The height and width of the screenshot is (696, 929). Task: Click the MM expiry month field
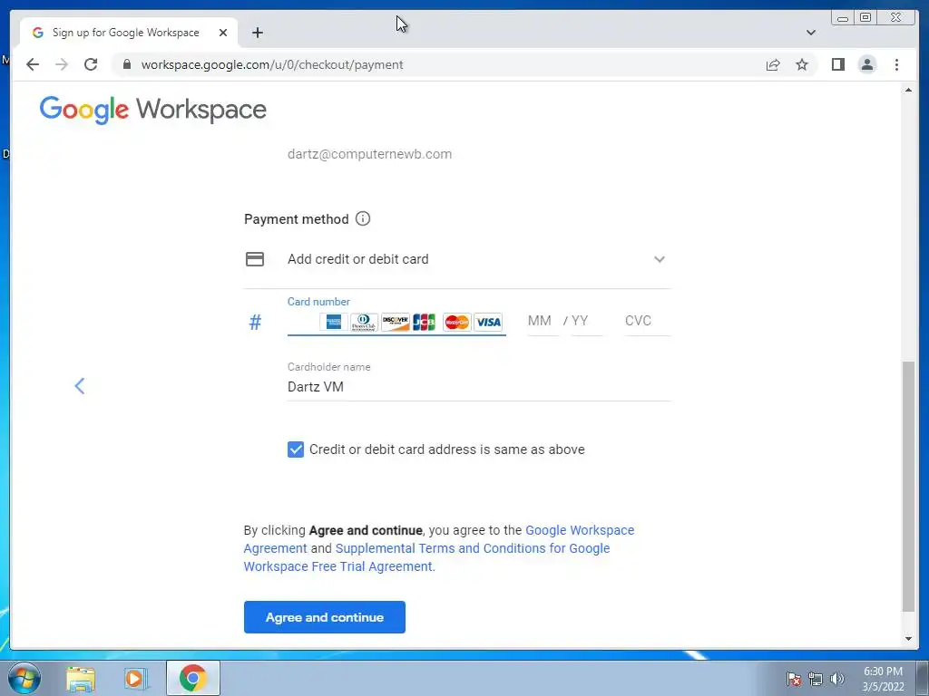pos(543,321)
